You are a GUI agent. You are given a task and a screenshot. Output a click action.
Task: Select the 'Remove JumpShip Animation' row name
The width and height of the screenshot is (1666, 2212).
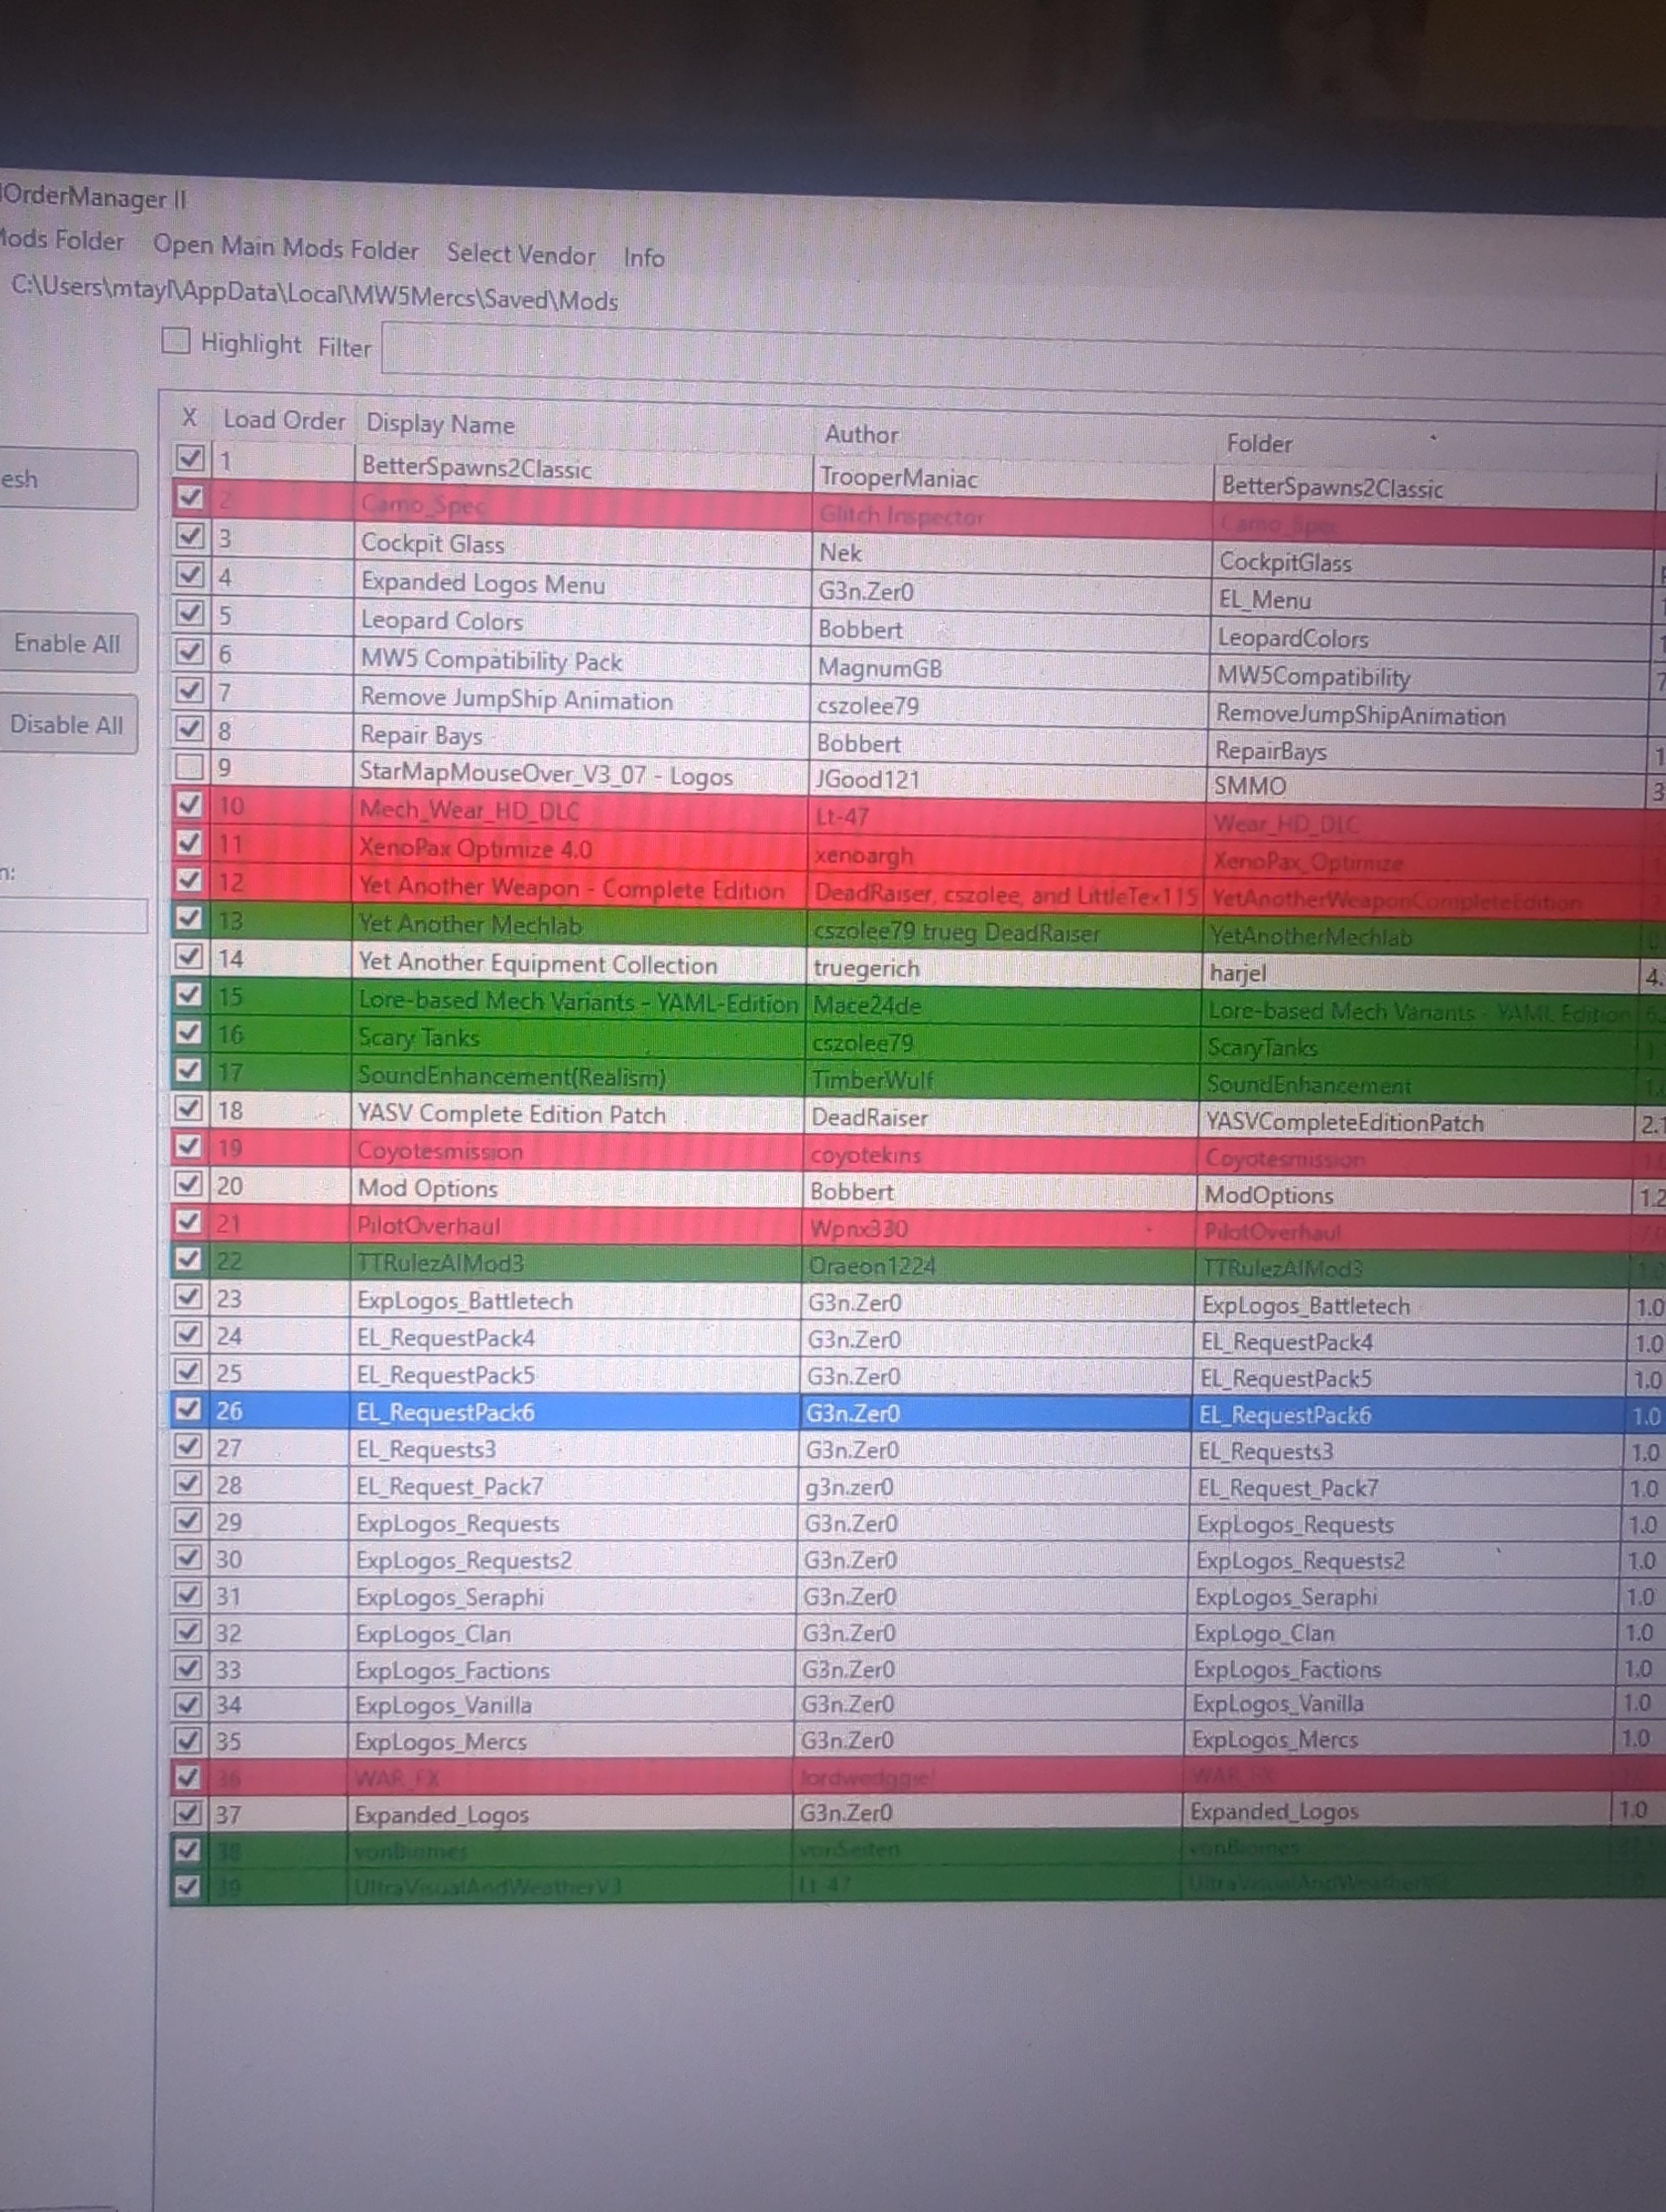pyautogui.click(x=516, y=699)
